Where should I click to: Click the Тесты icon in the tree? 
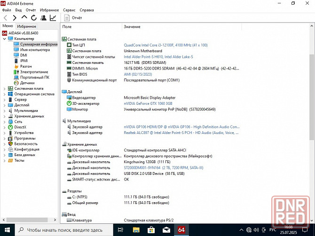pos(10,160)
